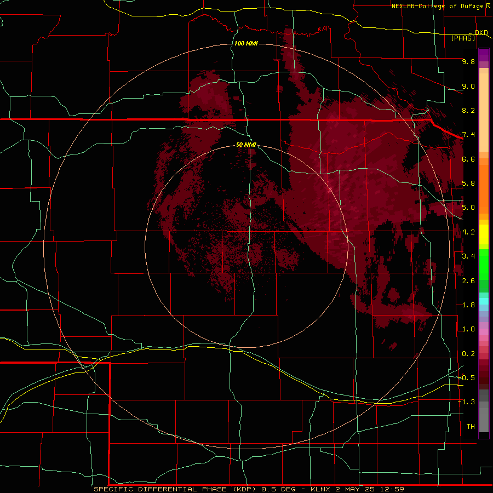Click the 8.2 legend label

point(468,110)
